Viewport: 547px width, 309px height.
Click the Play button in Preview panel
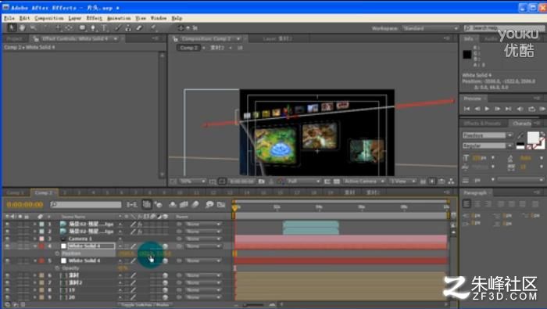487,109
